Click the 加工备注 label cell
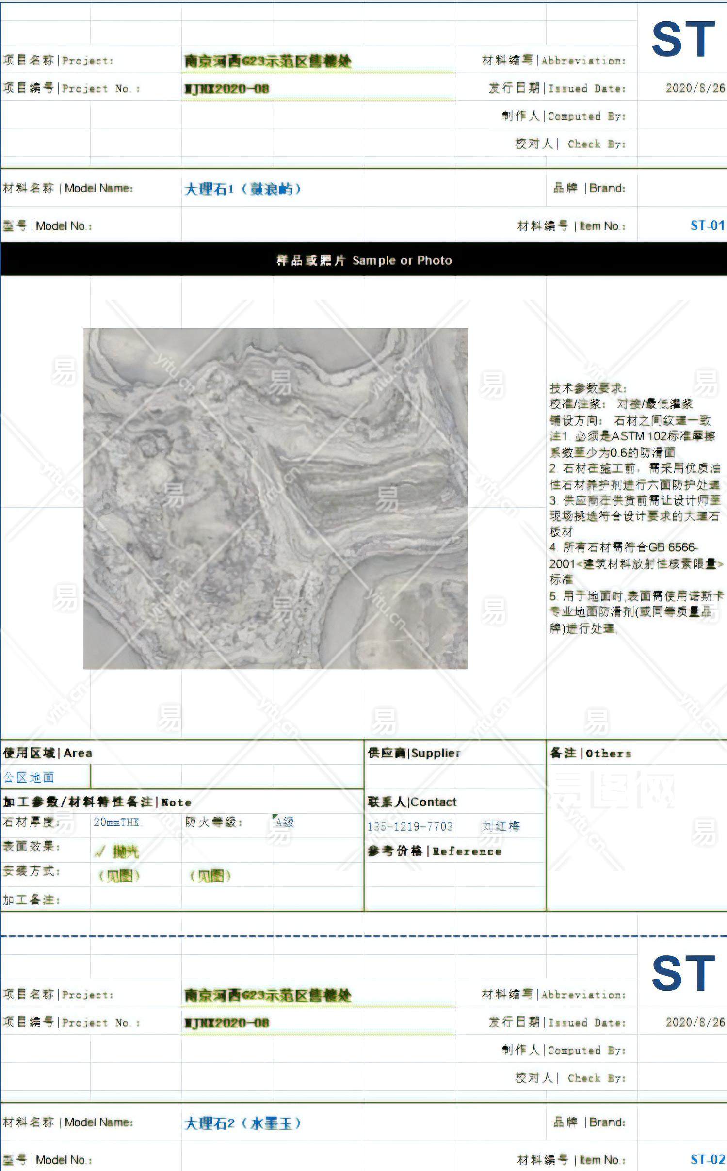The image size is (727, 1171). point(32,900)
